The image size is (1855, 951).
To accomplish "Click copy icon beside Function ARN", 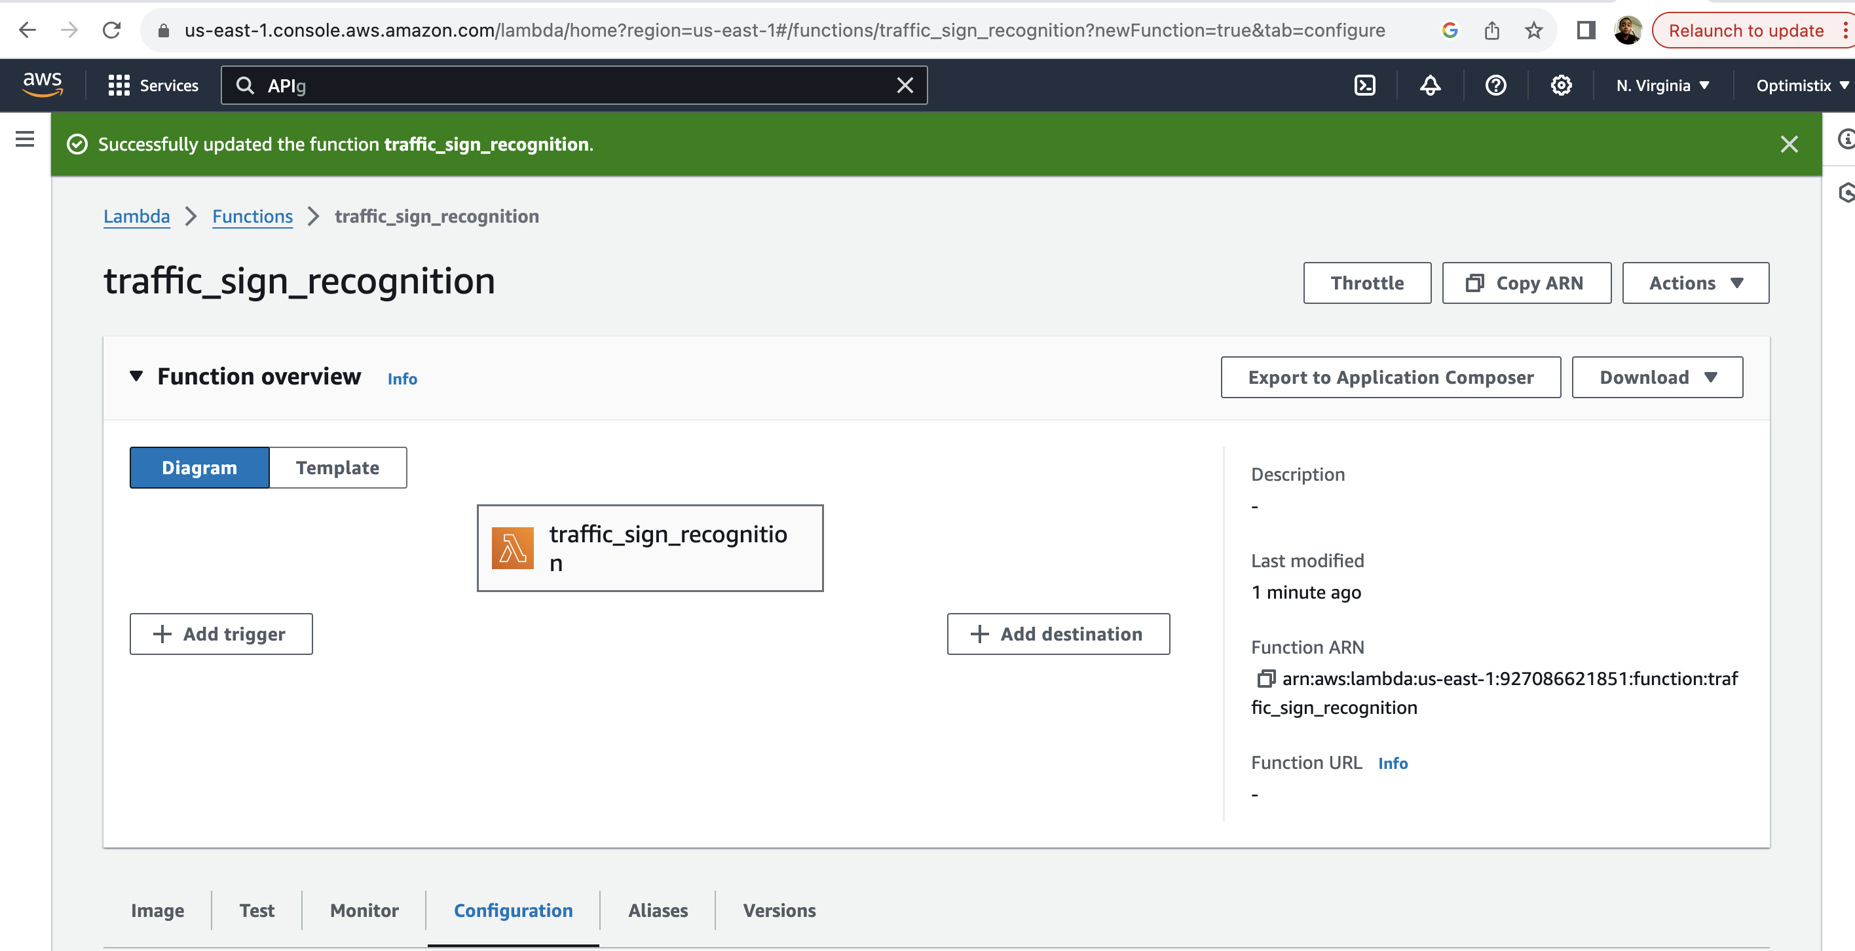I will (1265, 679).
